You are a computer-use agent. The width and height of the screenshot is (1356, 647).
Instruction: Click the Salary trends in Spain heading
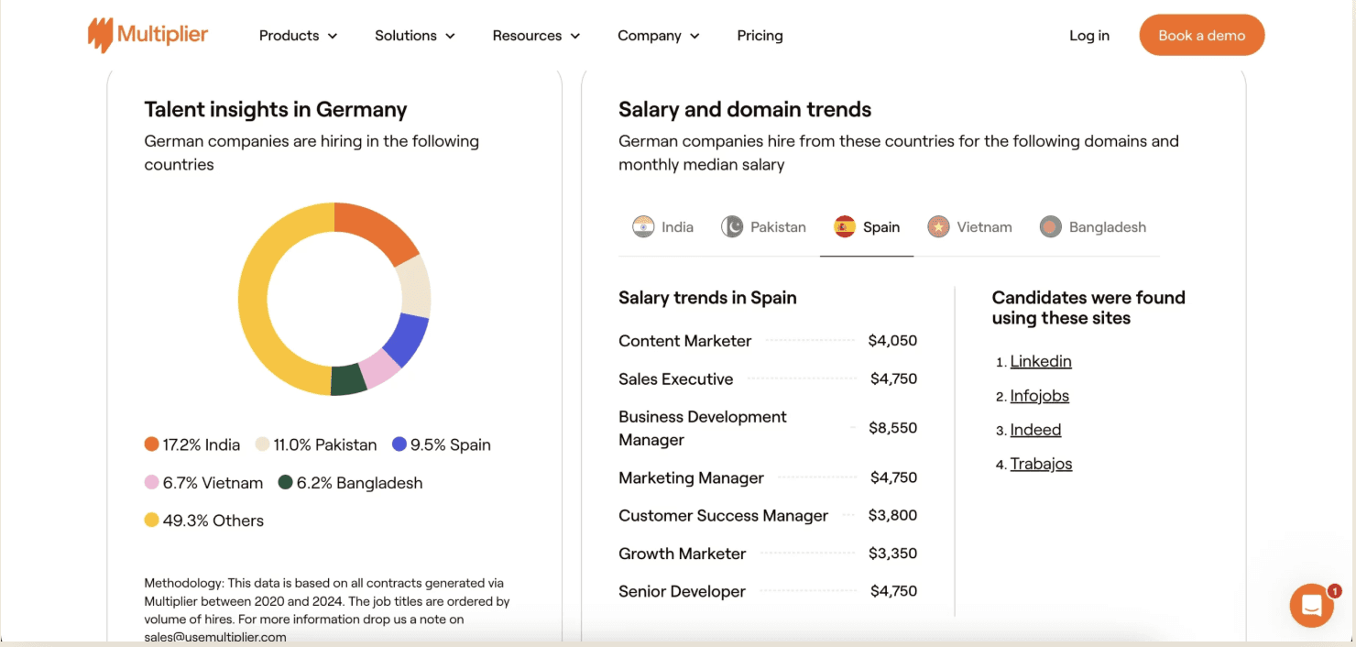click(x=707, y=298)
